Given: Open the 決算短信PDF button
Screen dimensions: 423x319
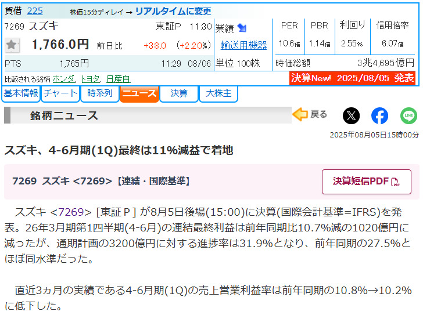Looking at the screenshot, I should point(366,182).
